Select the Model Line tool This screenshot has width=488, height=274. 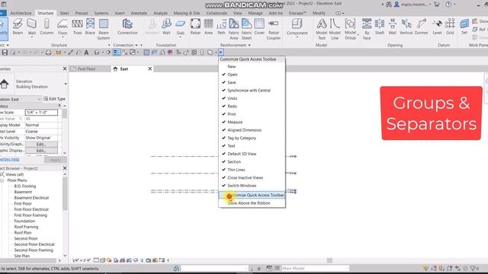click(x=335, y=29)
